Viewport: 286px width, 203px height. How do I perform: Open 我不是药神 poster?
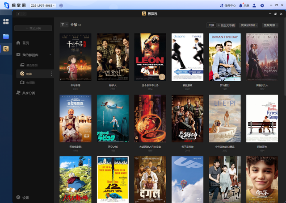click(188, 119)
